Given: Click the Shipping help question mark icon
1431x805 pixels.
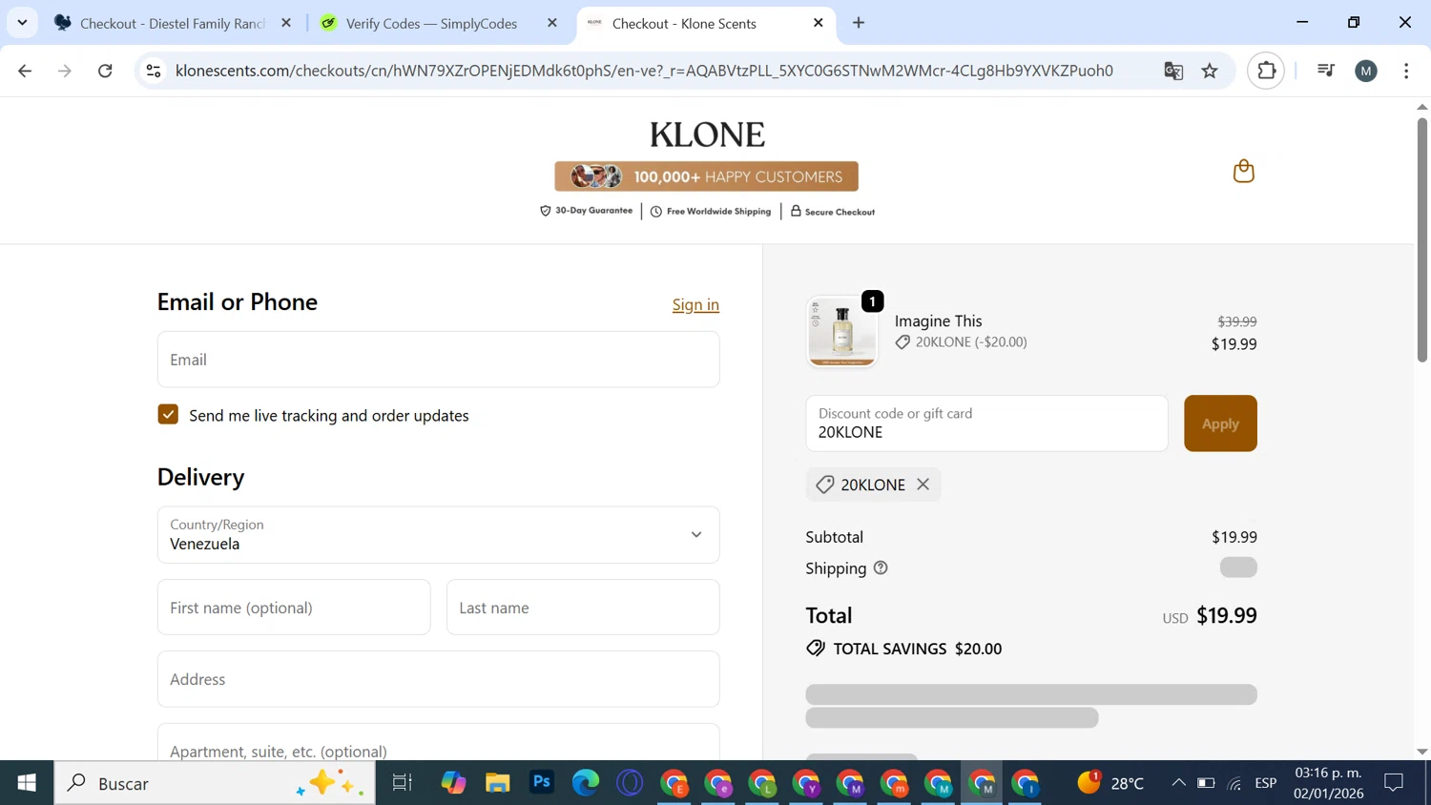Looking at the screenshot, I should pyautogui.click(x=881, y=568).
